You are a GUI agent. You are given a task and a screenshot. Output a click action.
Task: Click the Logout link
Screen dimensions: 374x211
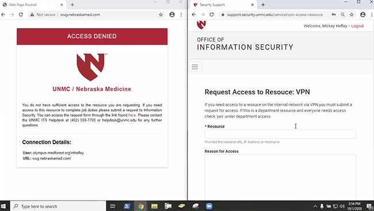tap(357, 26)
